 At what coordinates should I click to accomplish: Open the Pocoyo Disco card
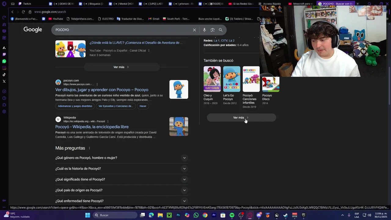point(271,91)
